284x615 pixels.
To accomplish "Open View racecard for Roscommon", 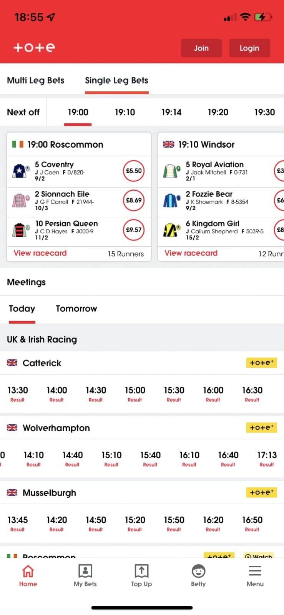I will (40, 253).
